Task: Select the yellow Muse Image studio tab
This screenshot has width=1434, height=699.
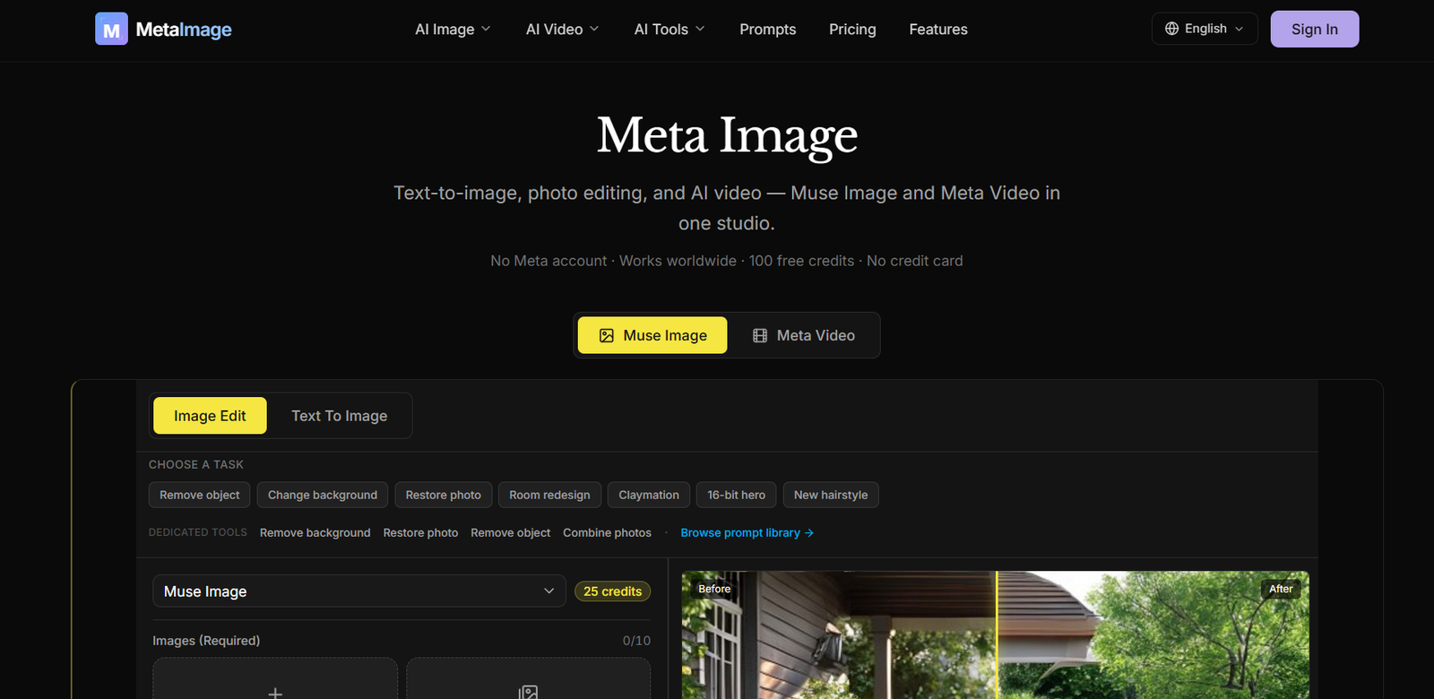Action: tap(652, 335)
